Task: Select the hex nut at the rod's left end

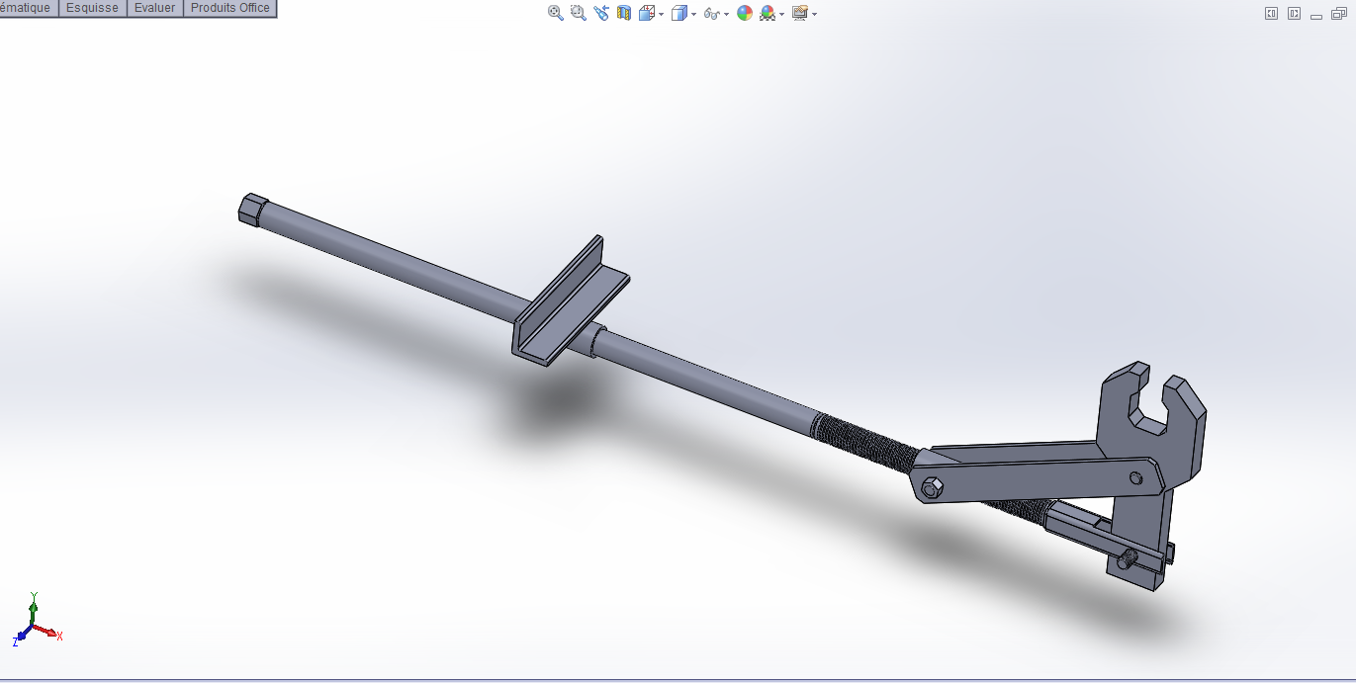Action: click(253, 209)
